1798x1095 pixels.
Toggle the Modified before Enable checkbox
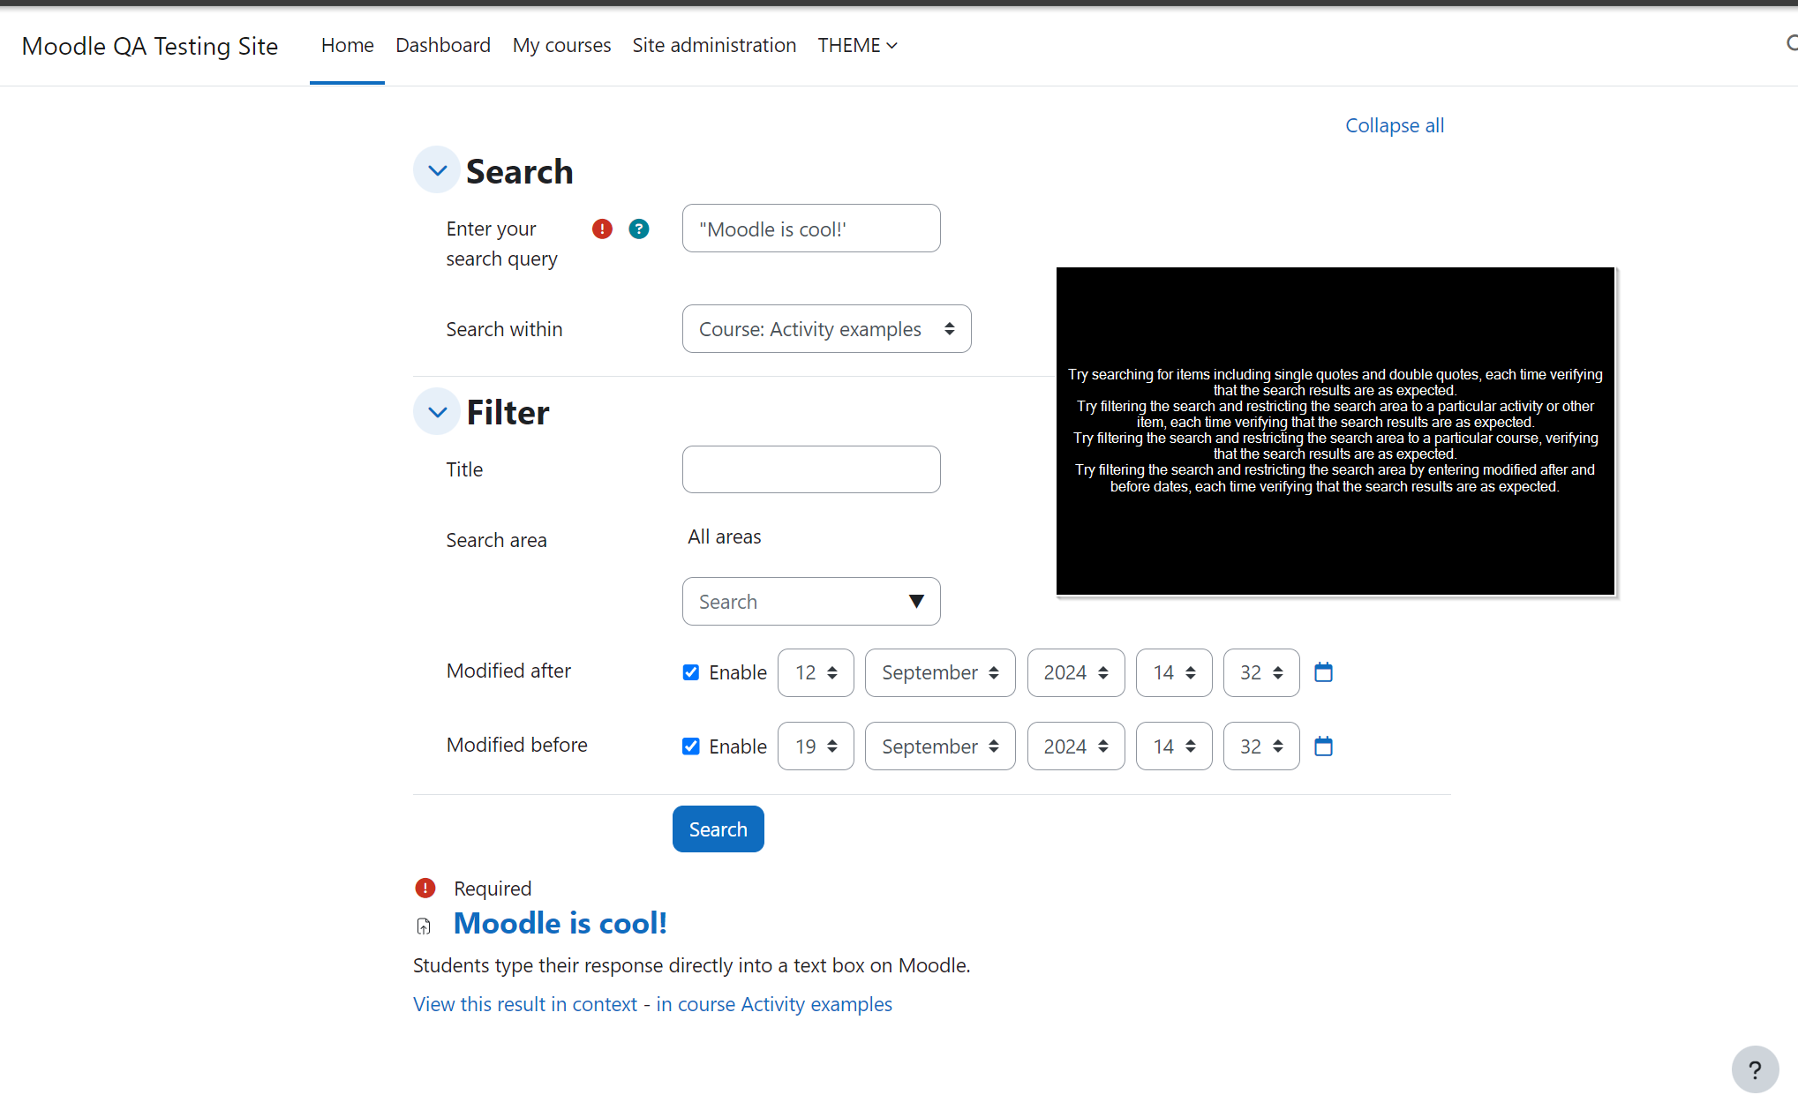[691, 746]
